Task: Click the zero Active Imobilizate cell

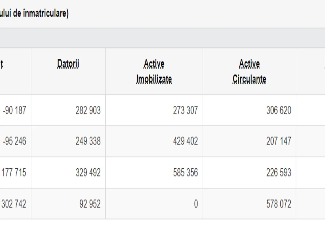Action: [x=196, y=204]
